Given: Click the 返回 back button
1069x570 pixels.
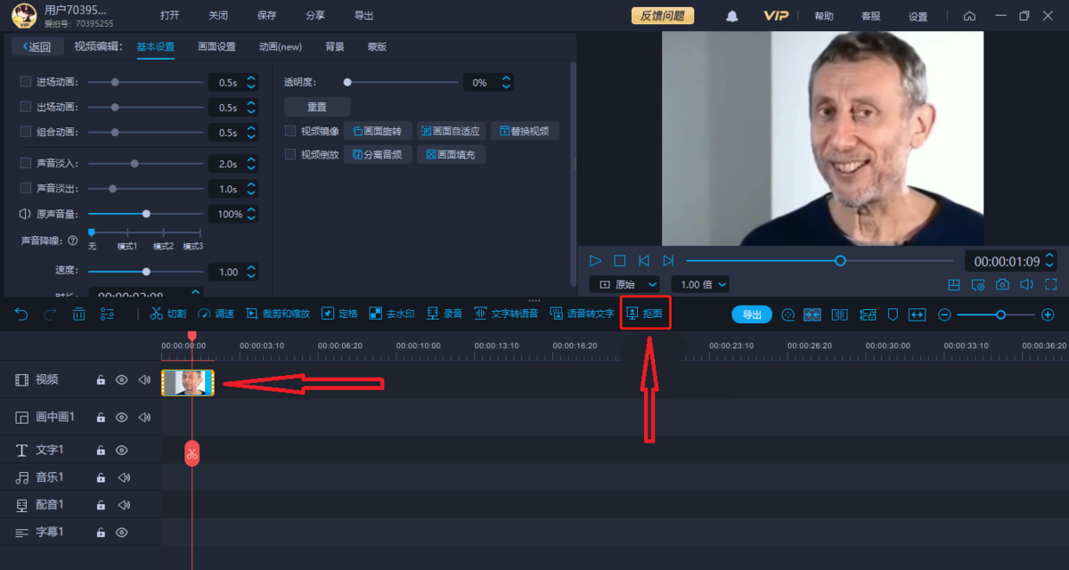Looking at the screenshot, I should pyautogui.click(x=37, y=47).
